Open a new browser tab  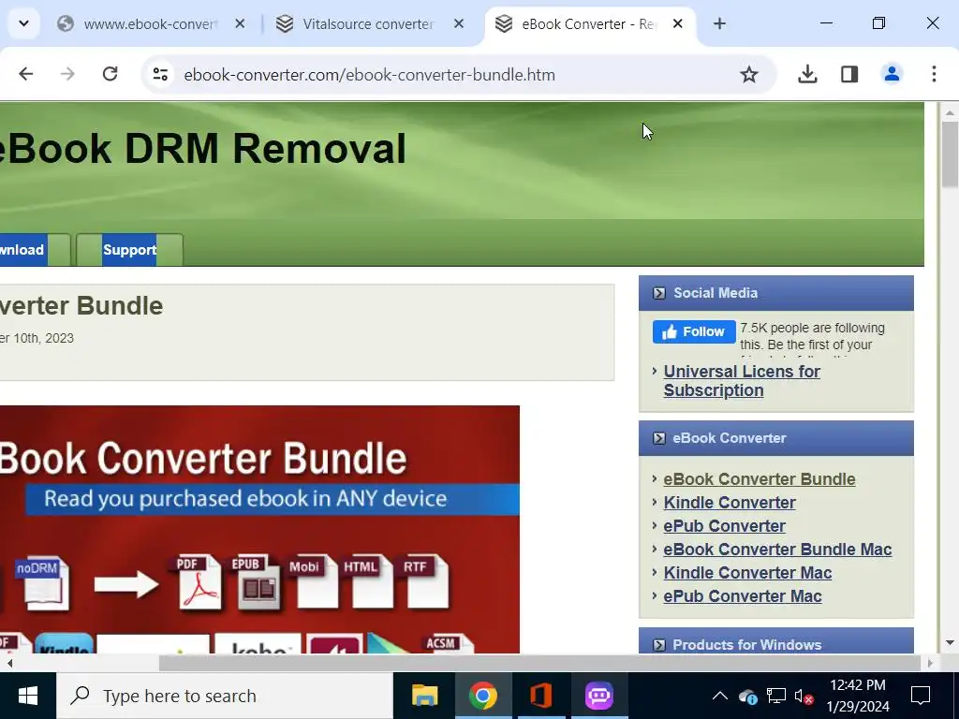click(x=719, y=23)
